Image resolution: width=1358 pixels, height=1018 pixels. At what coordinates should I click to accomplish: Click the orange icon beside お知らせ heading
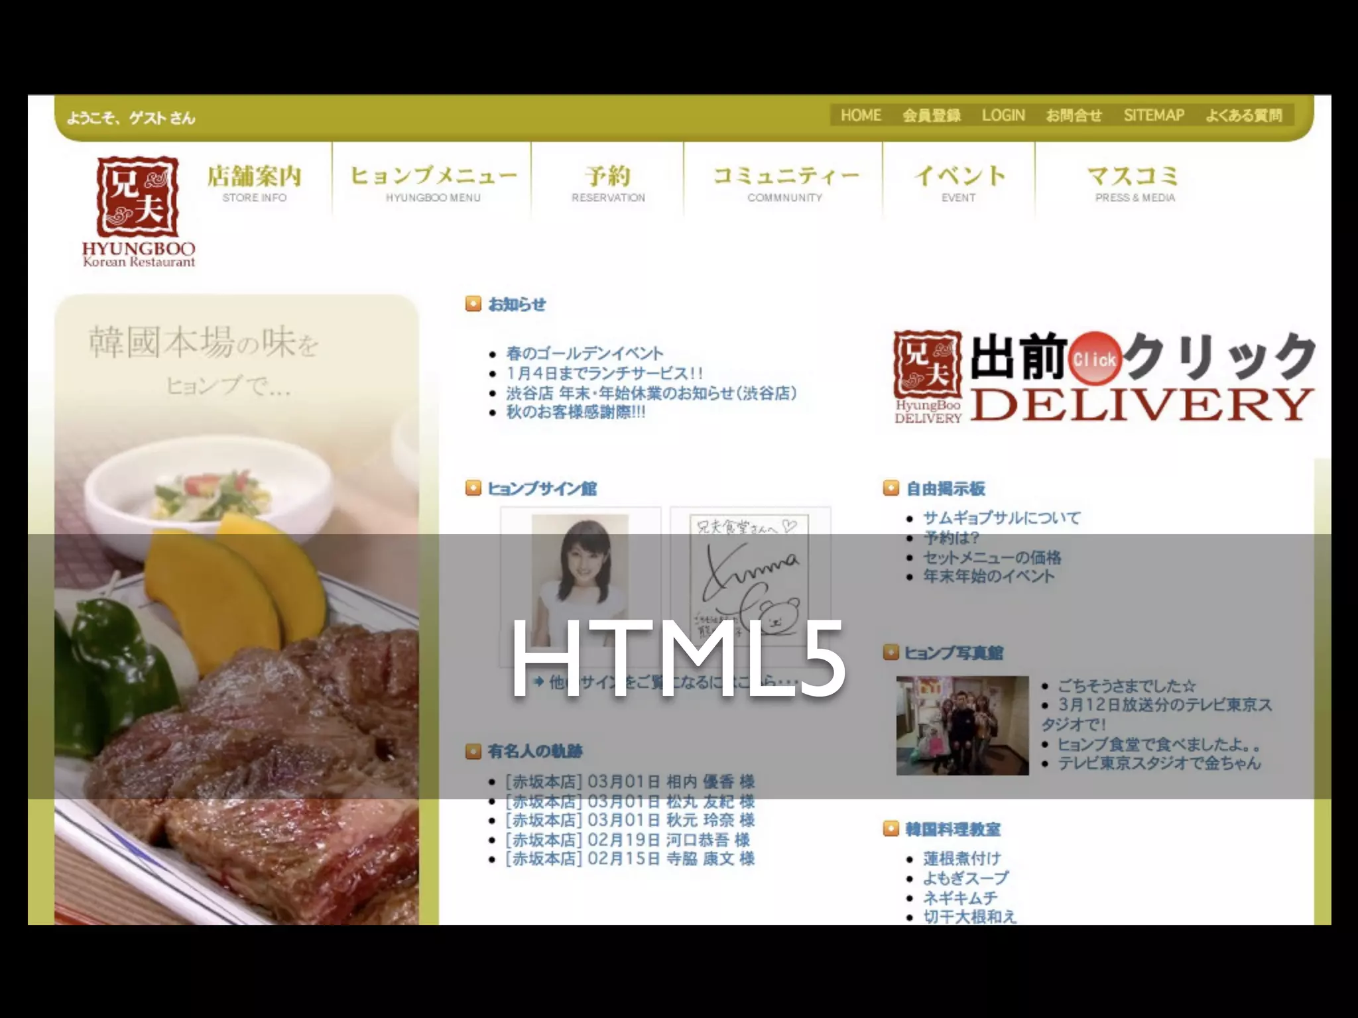tap(473, 304)
